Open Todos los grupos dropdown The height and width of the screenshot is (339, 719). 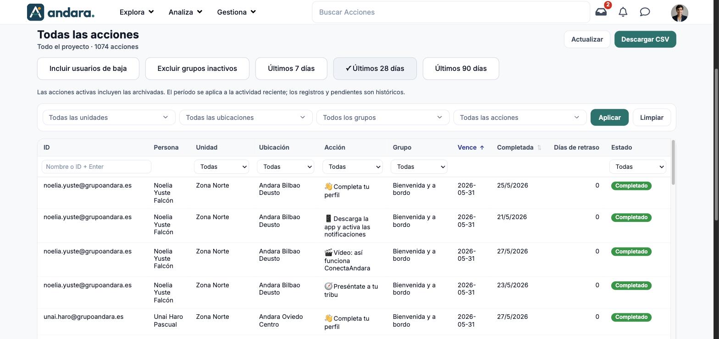[x=383, y=118]
